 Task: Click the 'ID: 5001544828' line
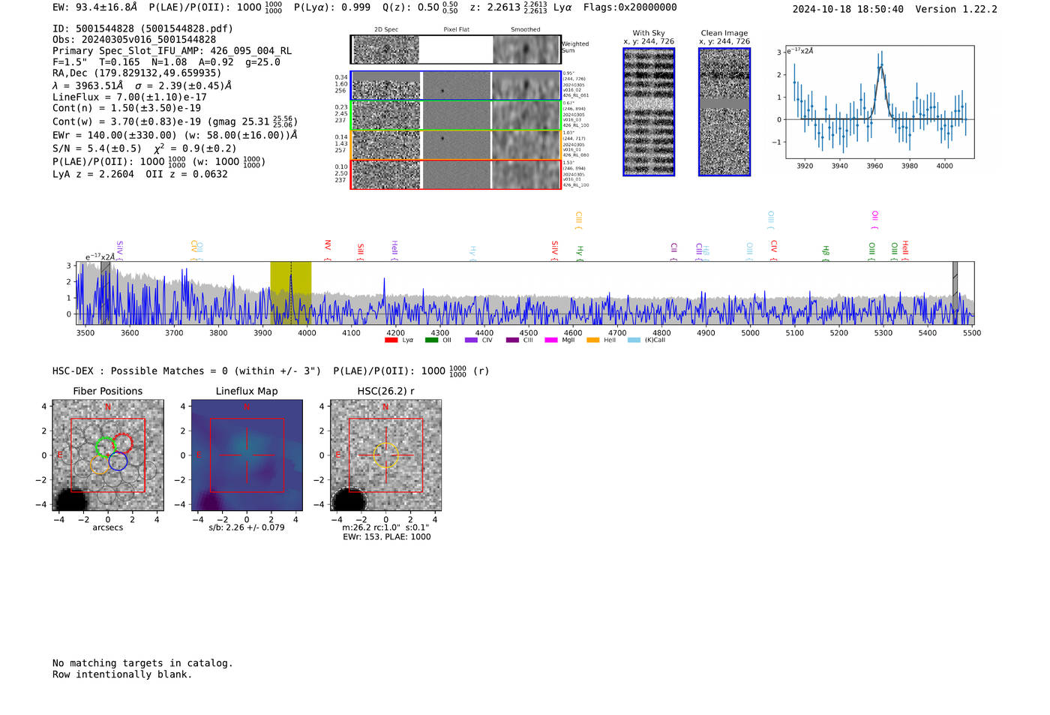click(142, 29)
